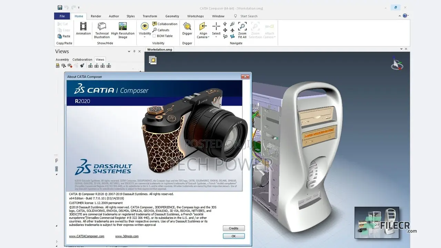Screen dimensions: 441x248
Task: Click the Callouts magnifier icon
Action: pos(155,30)
